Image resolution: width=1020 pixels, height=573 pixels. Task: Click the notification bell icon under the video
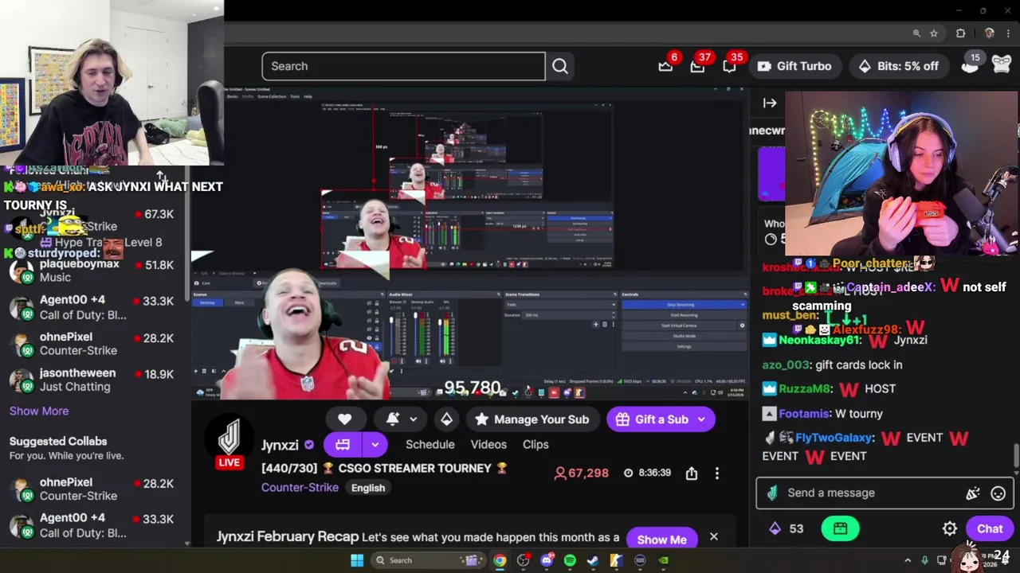[x=393, y=419]
